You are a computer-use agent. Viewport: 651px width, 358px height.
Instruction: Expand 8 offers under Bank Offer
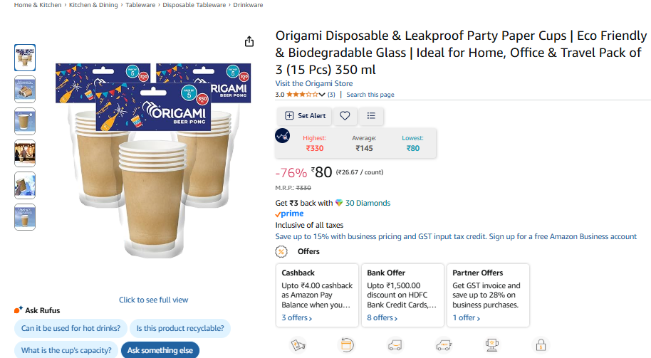coord(382,317)
